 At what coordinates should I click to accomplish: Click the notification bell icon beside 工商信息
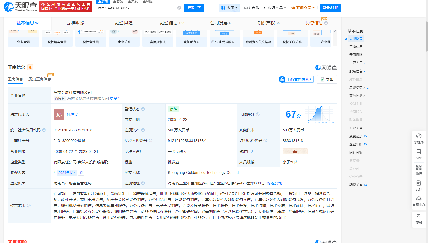point(30,67)
